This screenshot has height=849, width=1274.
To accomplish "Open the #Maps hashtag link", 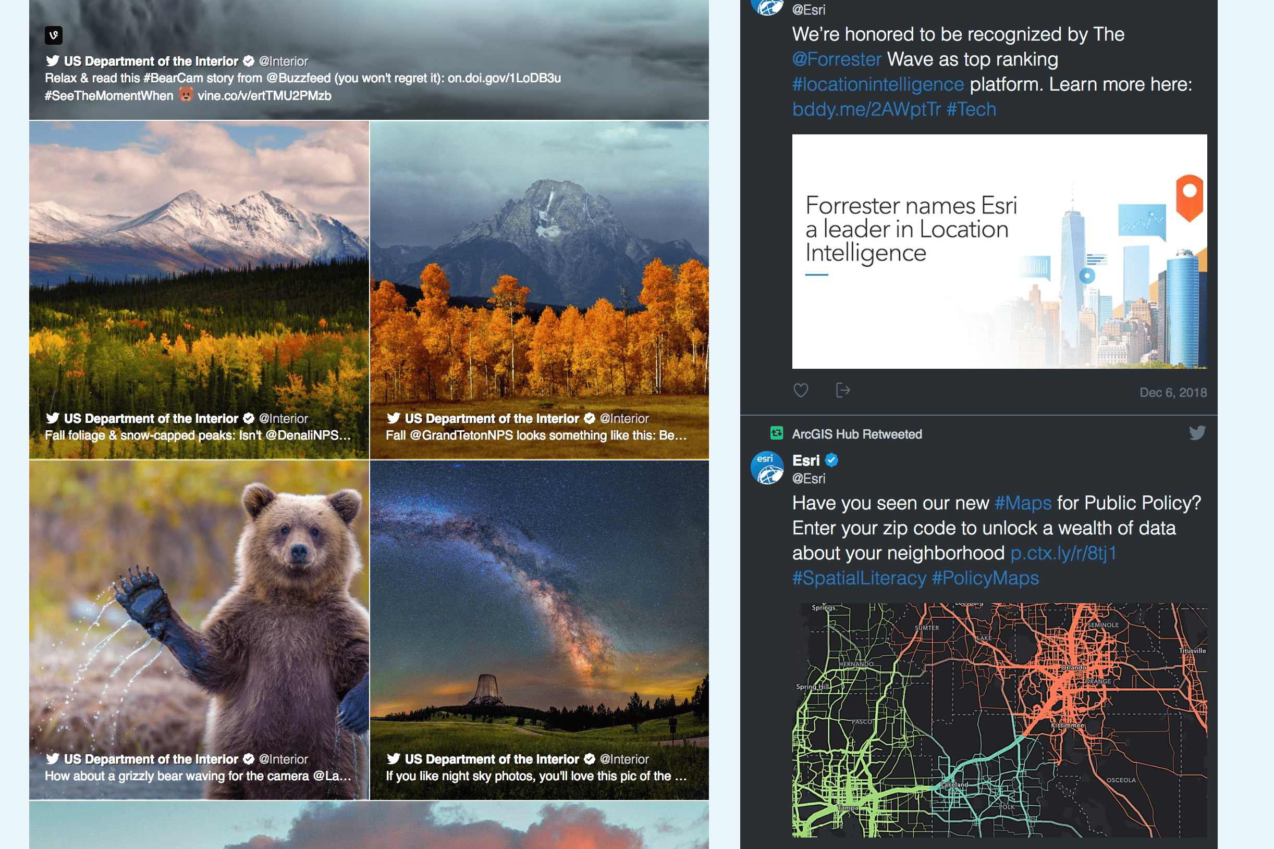I will [1023, 503].
